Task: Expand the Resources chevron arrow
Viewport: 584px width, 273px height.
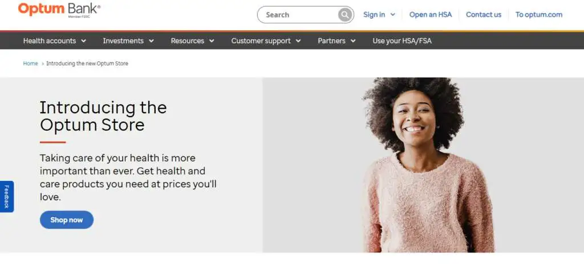Action: pos(212,41)
